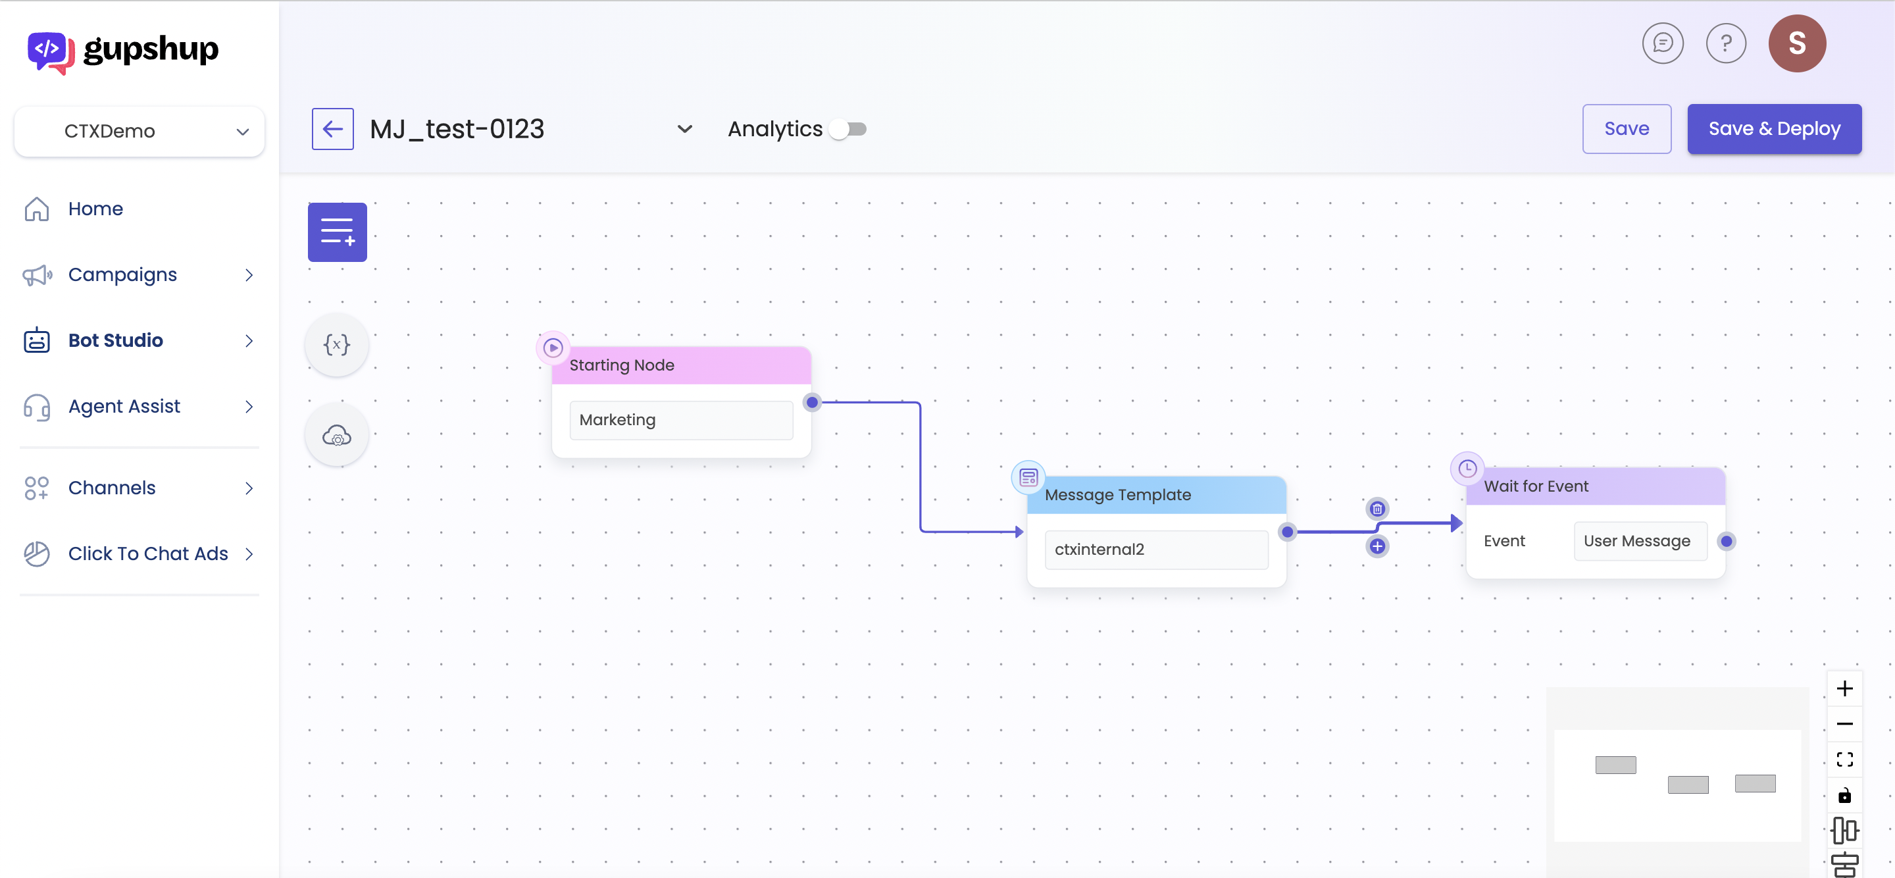Image resolution: width=1895 pixels, height=878 pixels.
Task: Click Save & Deploy
Action: coord(1774,129)
